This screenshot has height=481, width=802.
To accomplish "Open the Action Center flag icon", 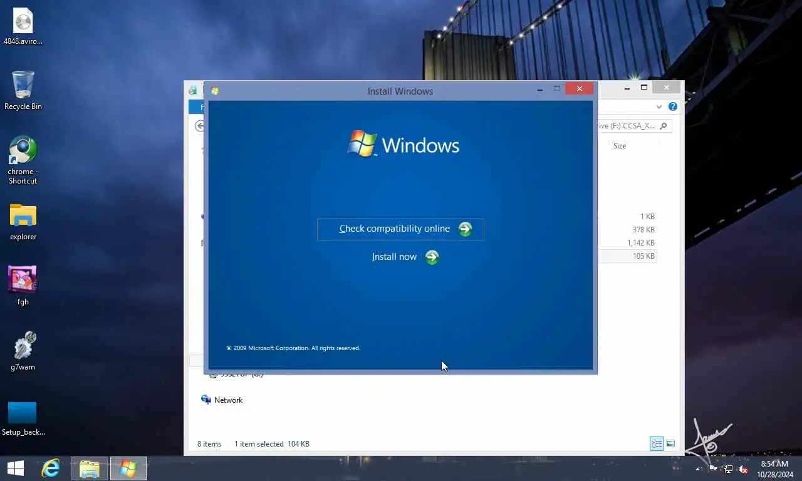I will click(x=713, y=468).
